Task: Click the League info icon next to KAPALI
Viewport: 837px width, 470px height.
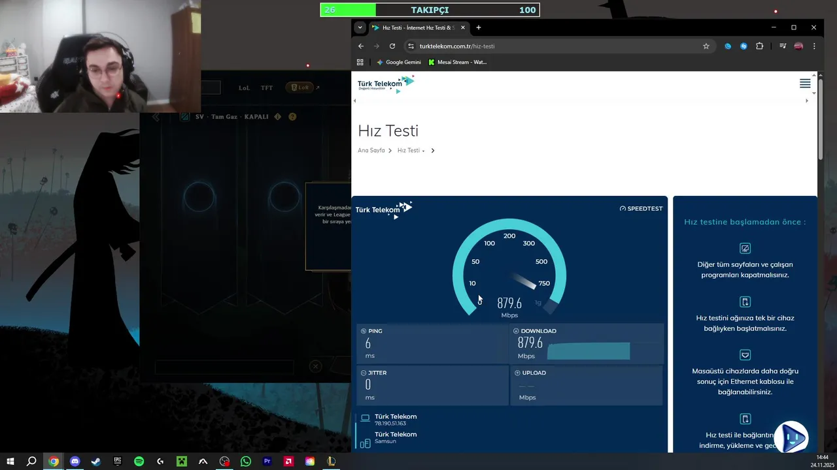Action: (x=277, y=117)
